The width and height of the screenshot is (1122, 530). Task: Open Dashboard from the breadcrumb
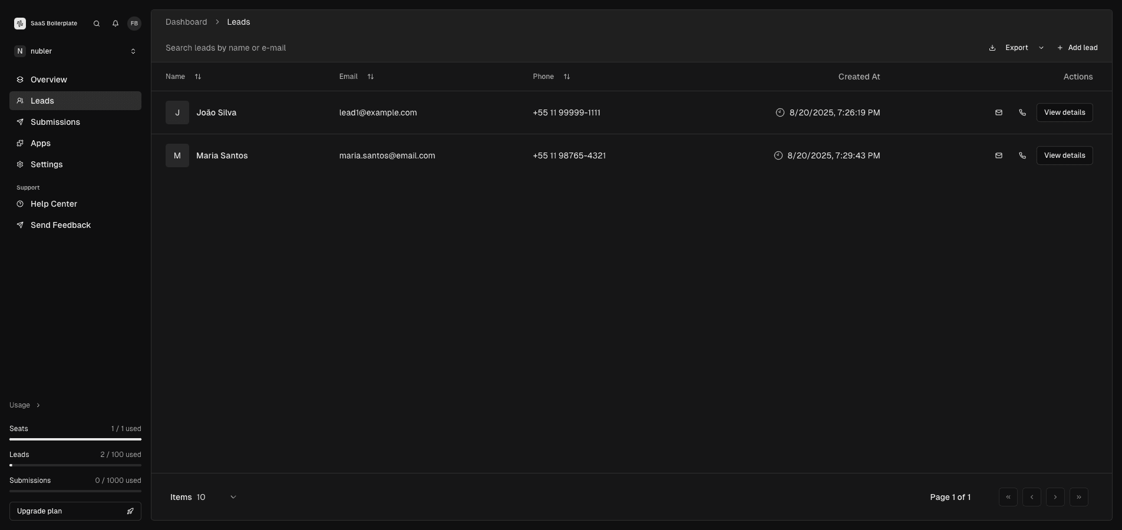click(186, 22)
